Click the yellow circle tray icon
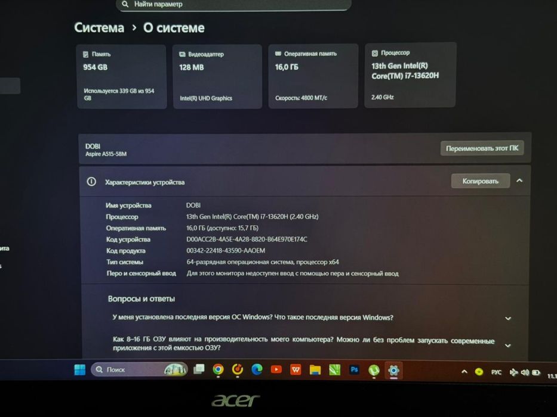The image size is (557, 417). click(x=479, y=372)
